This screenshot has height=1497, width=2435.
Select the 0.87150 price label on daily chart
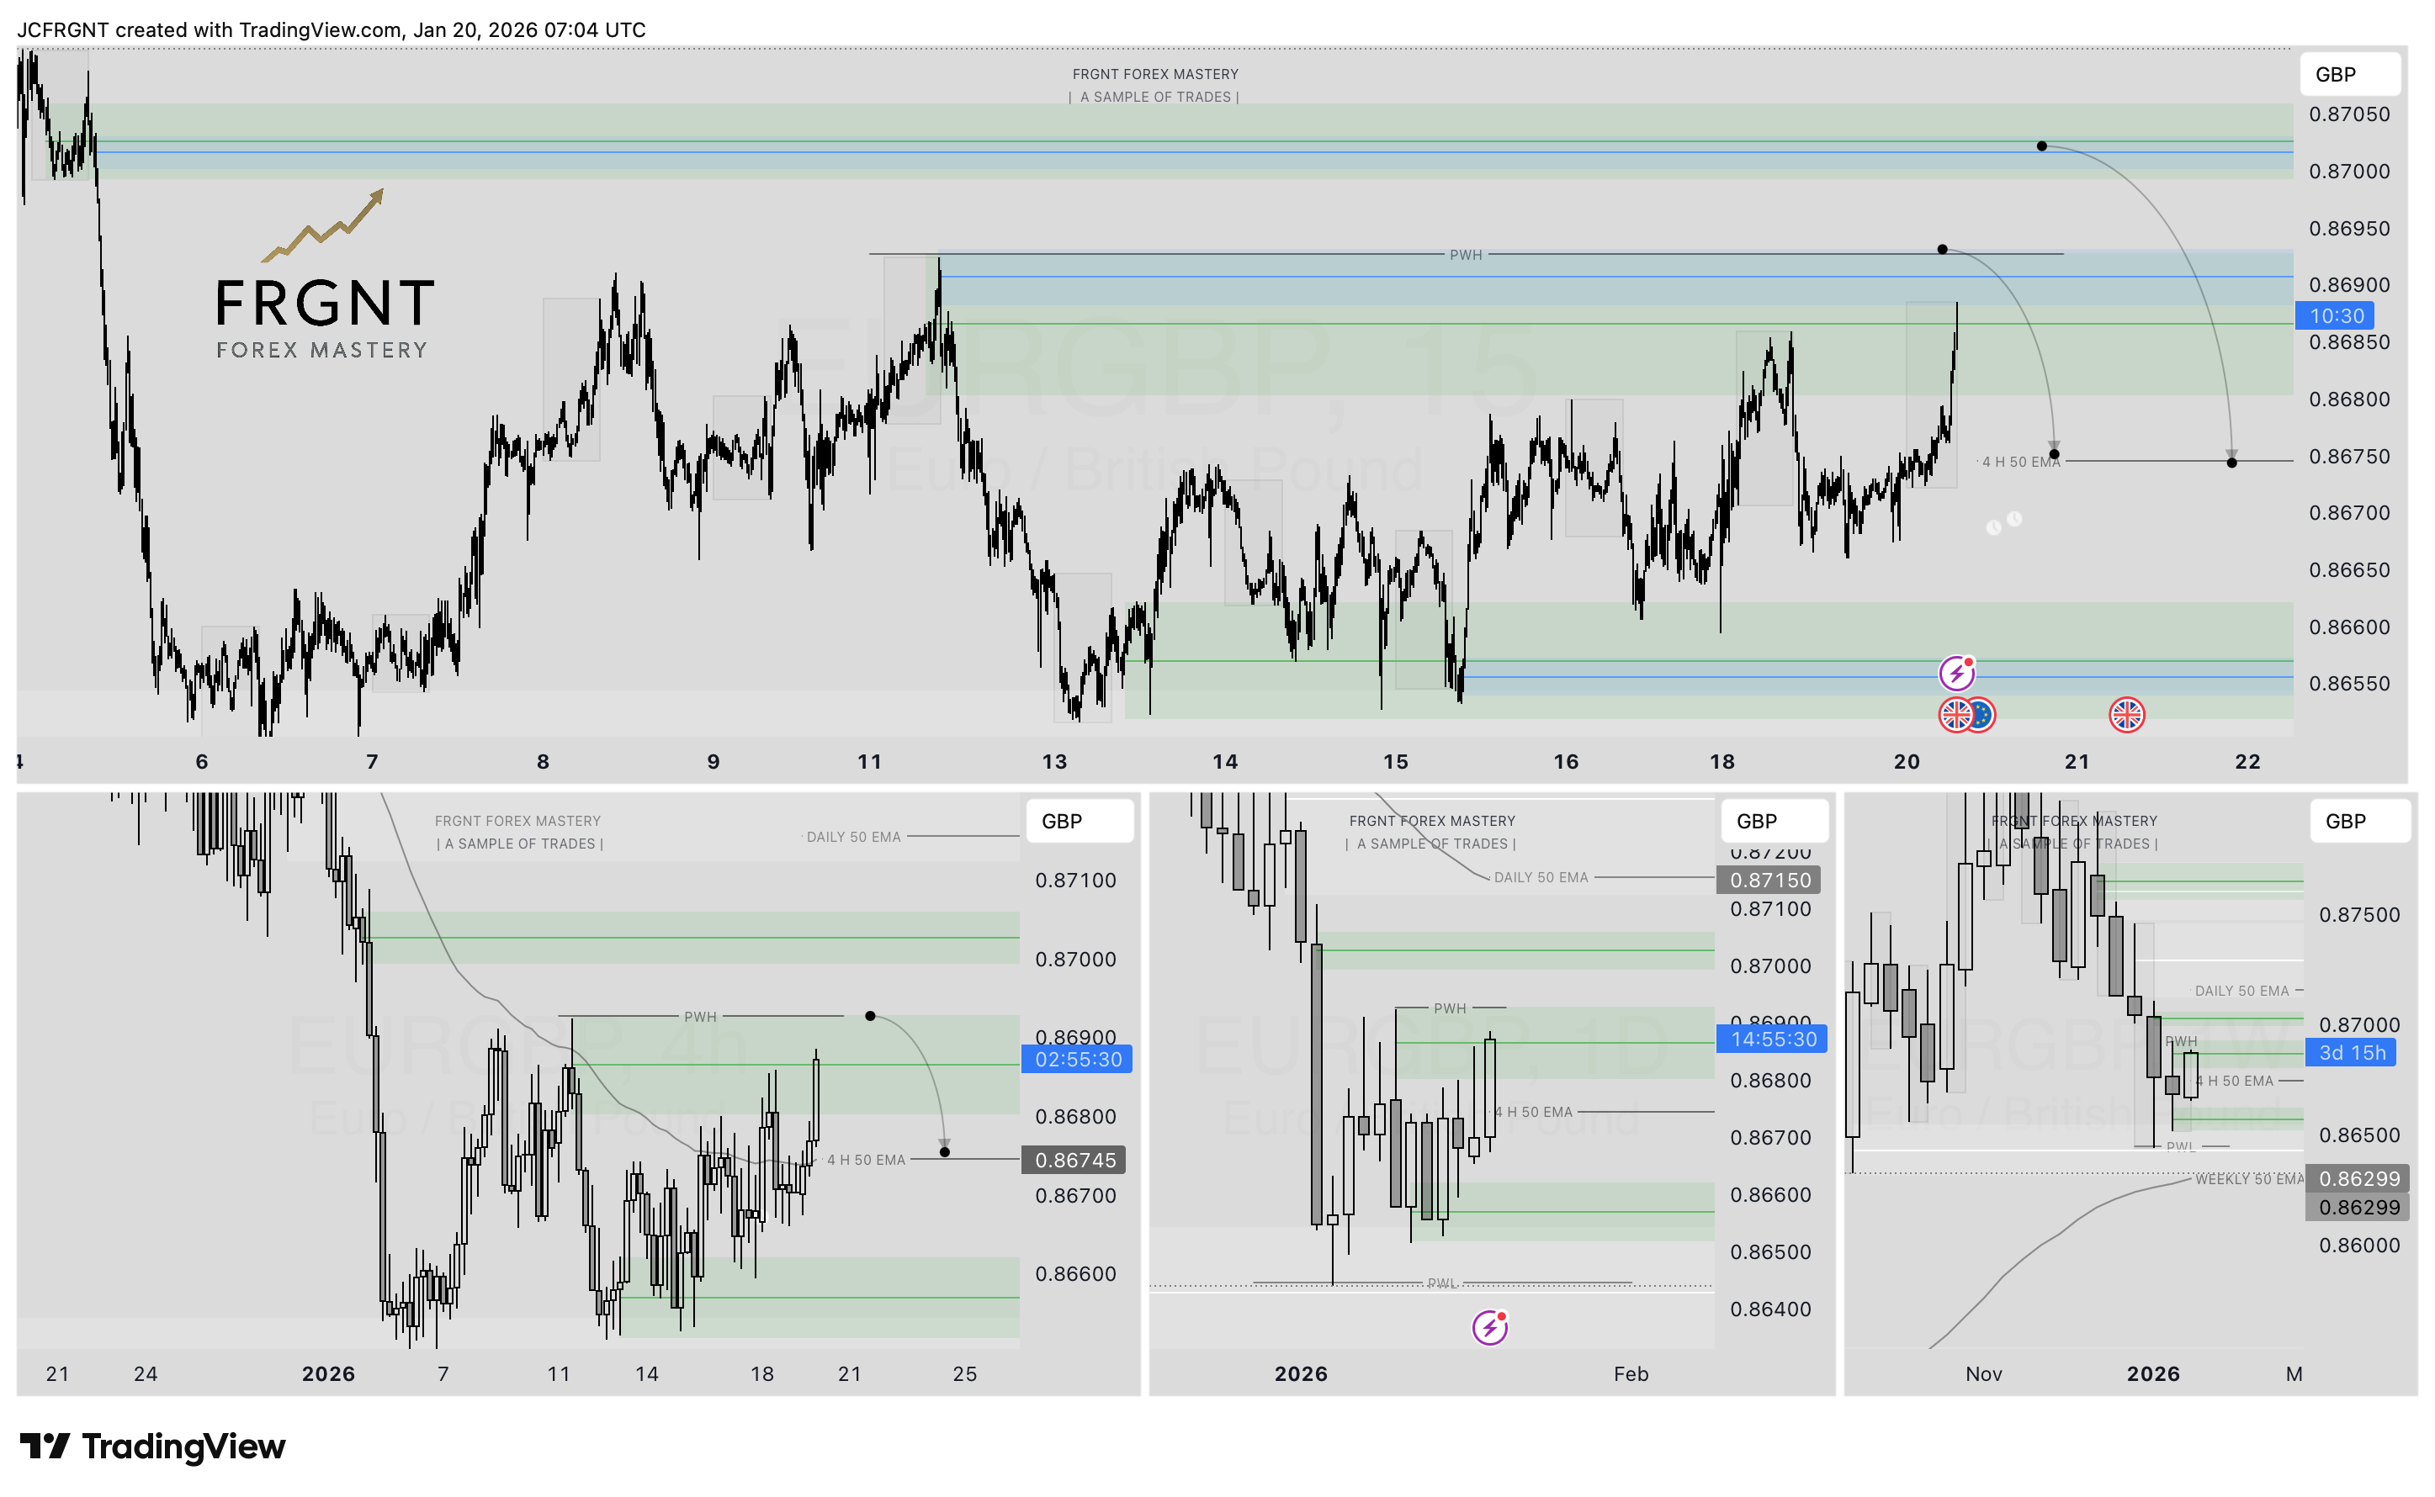click(x=1769, y=879)
